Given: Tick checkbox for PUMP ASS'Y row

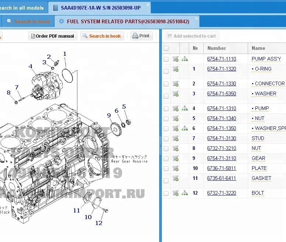Looking at the screenshot, I should (x=166, y=59).
